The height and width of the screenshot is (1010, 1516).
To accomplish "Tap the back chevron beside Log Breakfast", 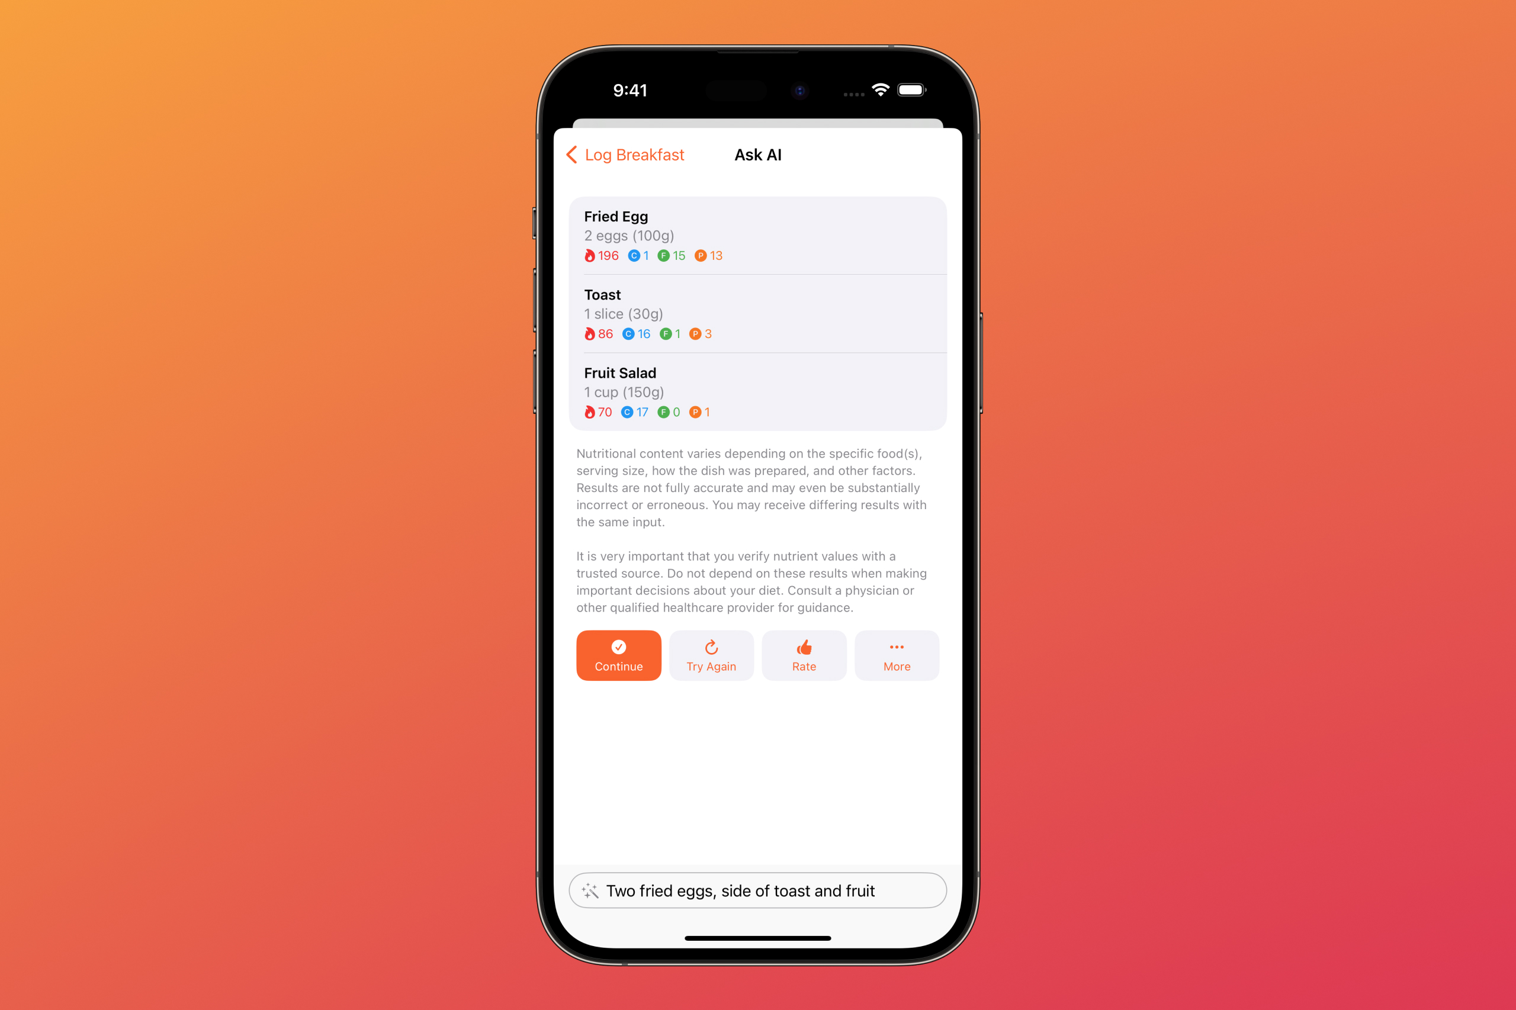I will tap(574, 156).
